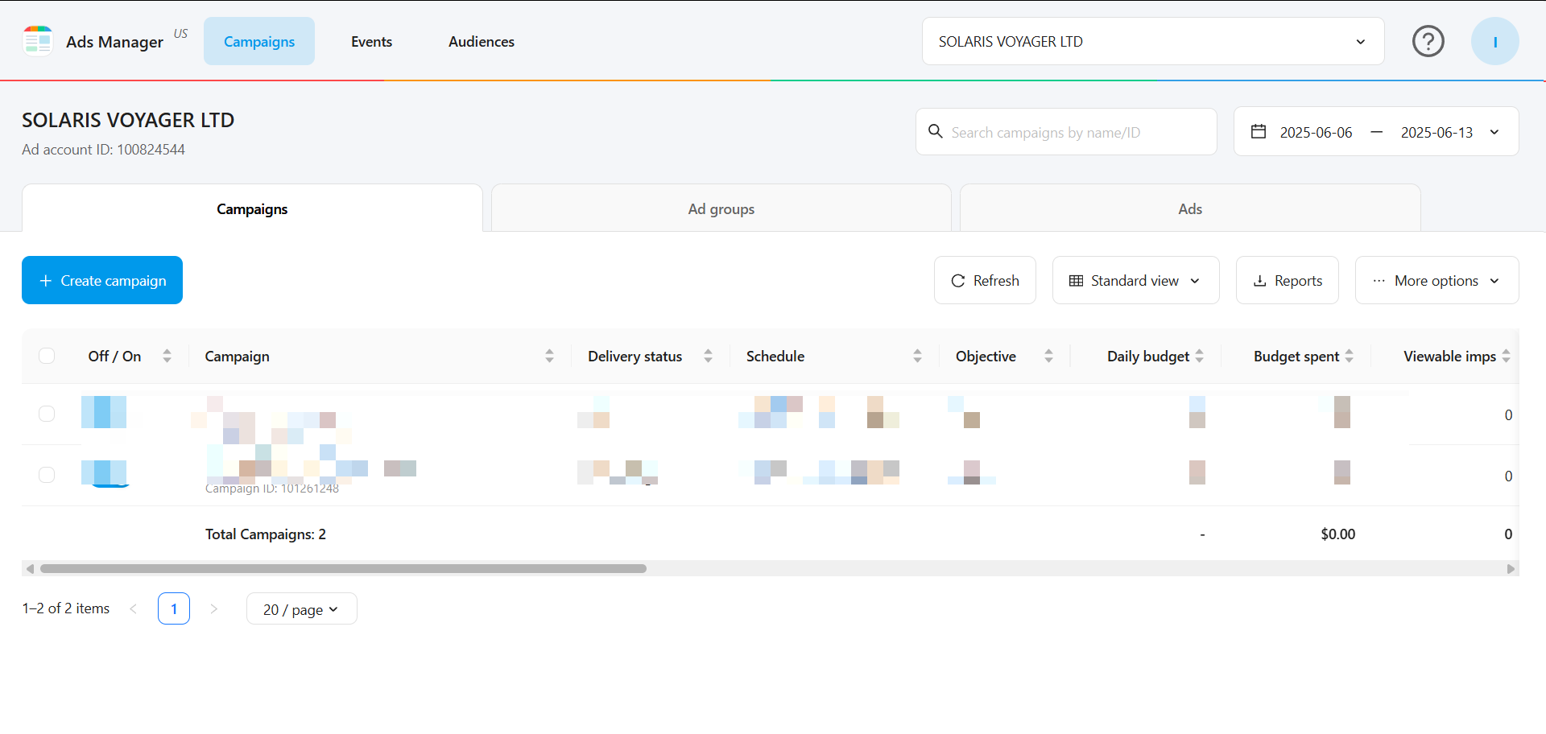Screen dimensions: 1546x734
Task: Switch to the Ads tab
Action: tap(1190, 208)
